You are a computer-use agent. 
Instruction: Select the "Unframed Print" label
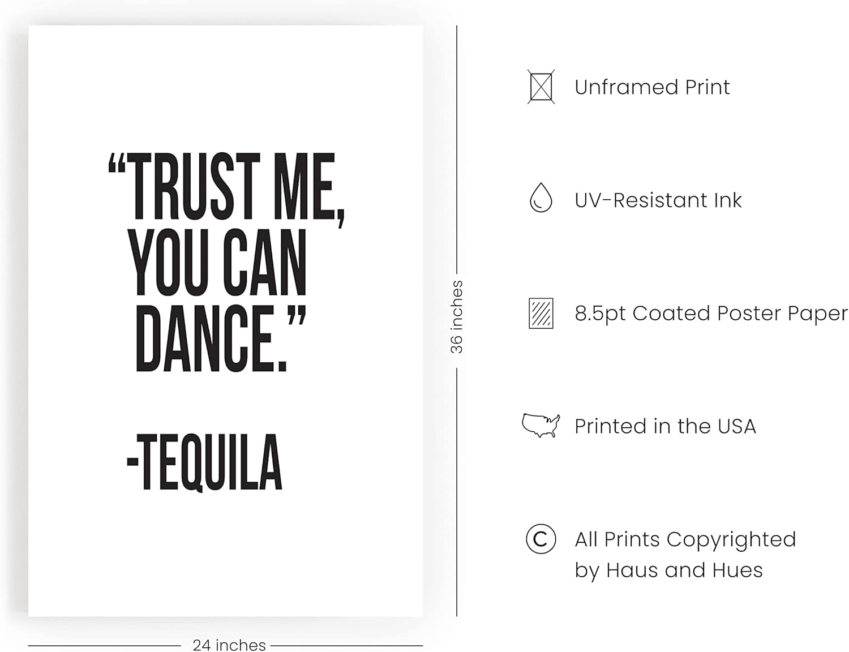click(651, 87)
